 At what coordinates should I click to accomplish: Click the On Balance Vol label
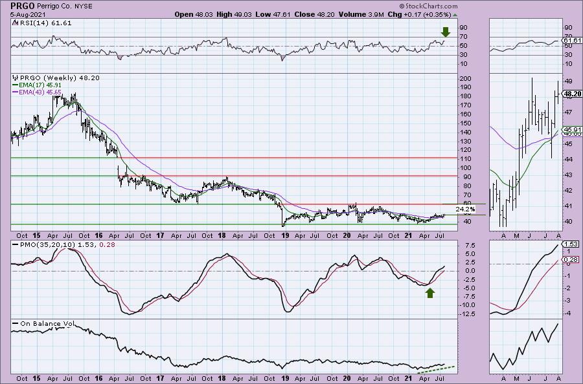pyautogui.click(x=47, y=323)
